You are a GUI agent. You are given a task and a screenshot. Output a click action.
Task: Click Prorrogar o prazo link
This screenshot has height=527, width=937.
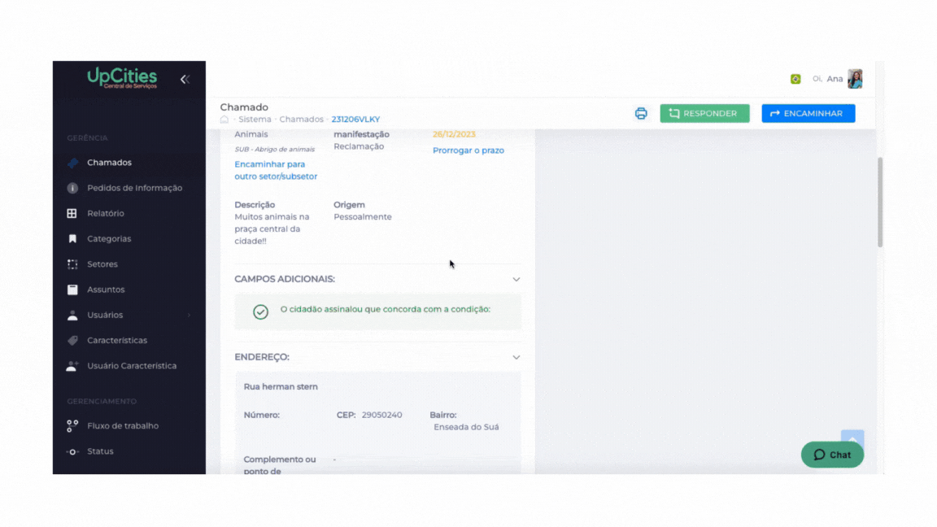468,150
